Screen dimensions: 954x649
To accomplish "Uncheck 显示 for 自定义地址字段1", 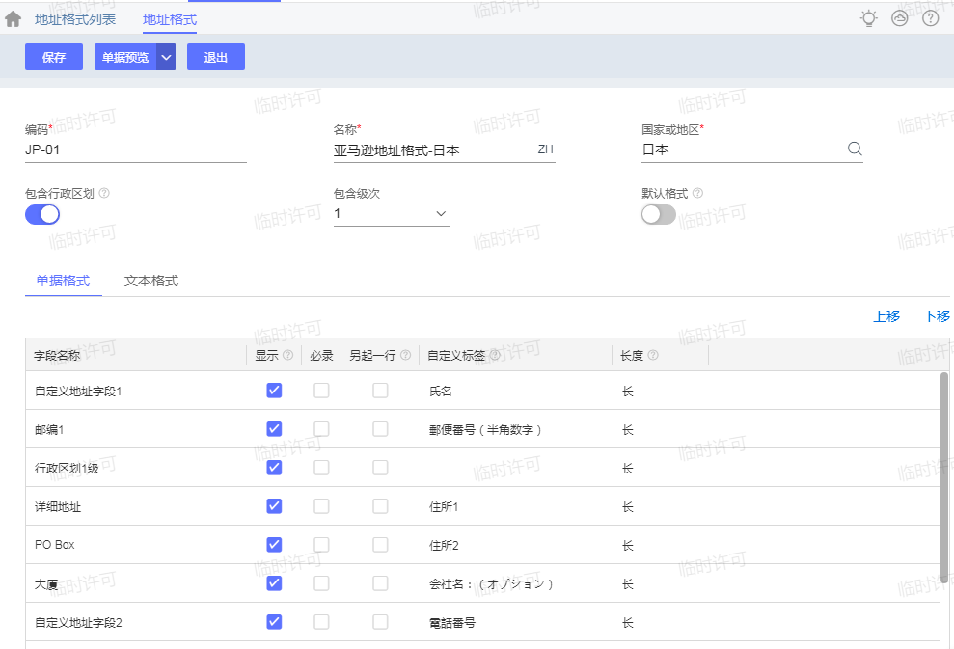I will 274,390.
